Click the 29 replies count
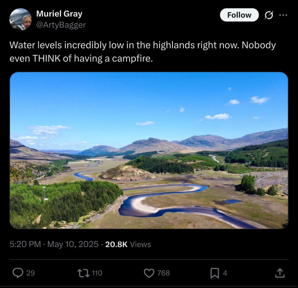 tap(30, 273)
